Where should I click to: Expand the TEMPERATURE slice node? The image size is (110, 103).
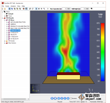[7, 30]
